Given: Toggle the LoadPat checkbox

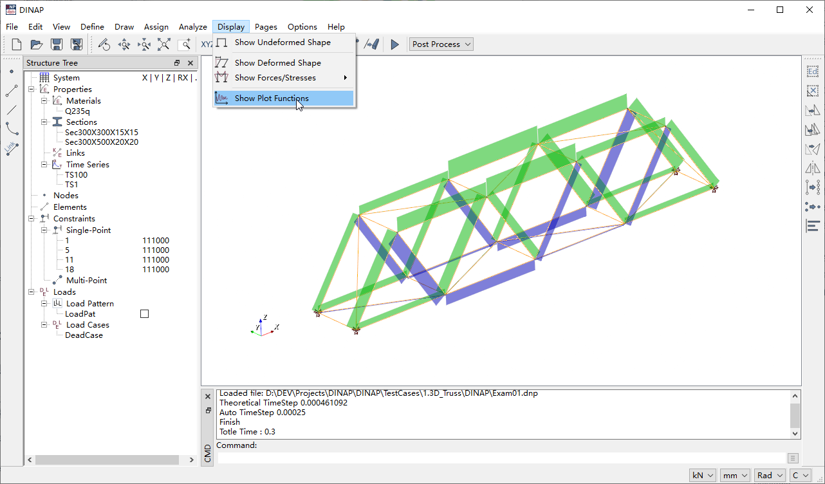Looking at the screenshot, I should point(144,314).
